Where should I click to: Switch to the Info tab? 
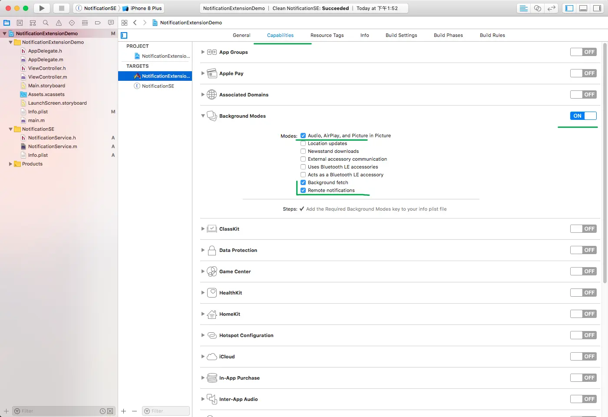(365, 35)
